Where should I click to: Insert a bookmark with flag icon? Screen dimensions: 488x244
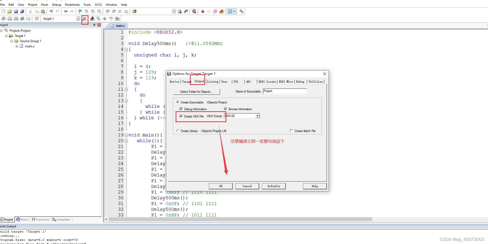[80, 11]
